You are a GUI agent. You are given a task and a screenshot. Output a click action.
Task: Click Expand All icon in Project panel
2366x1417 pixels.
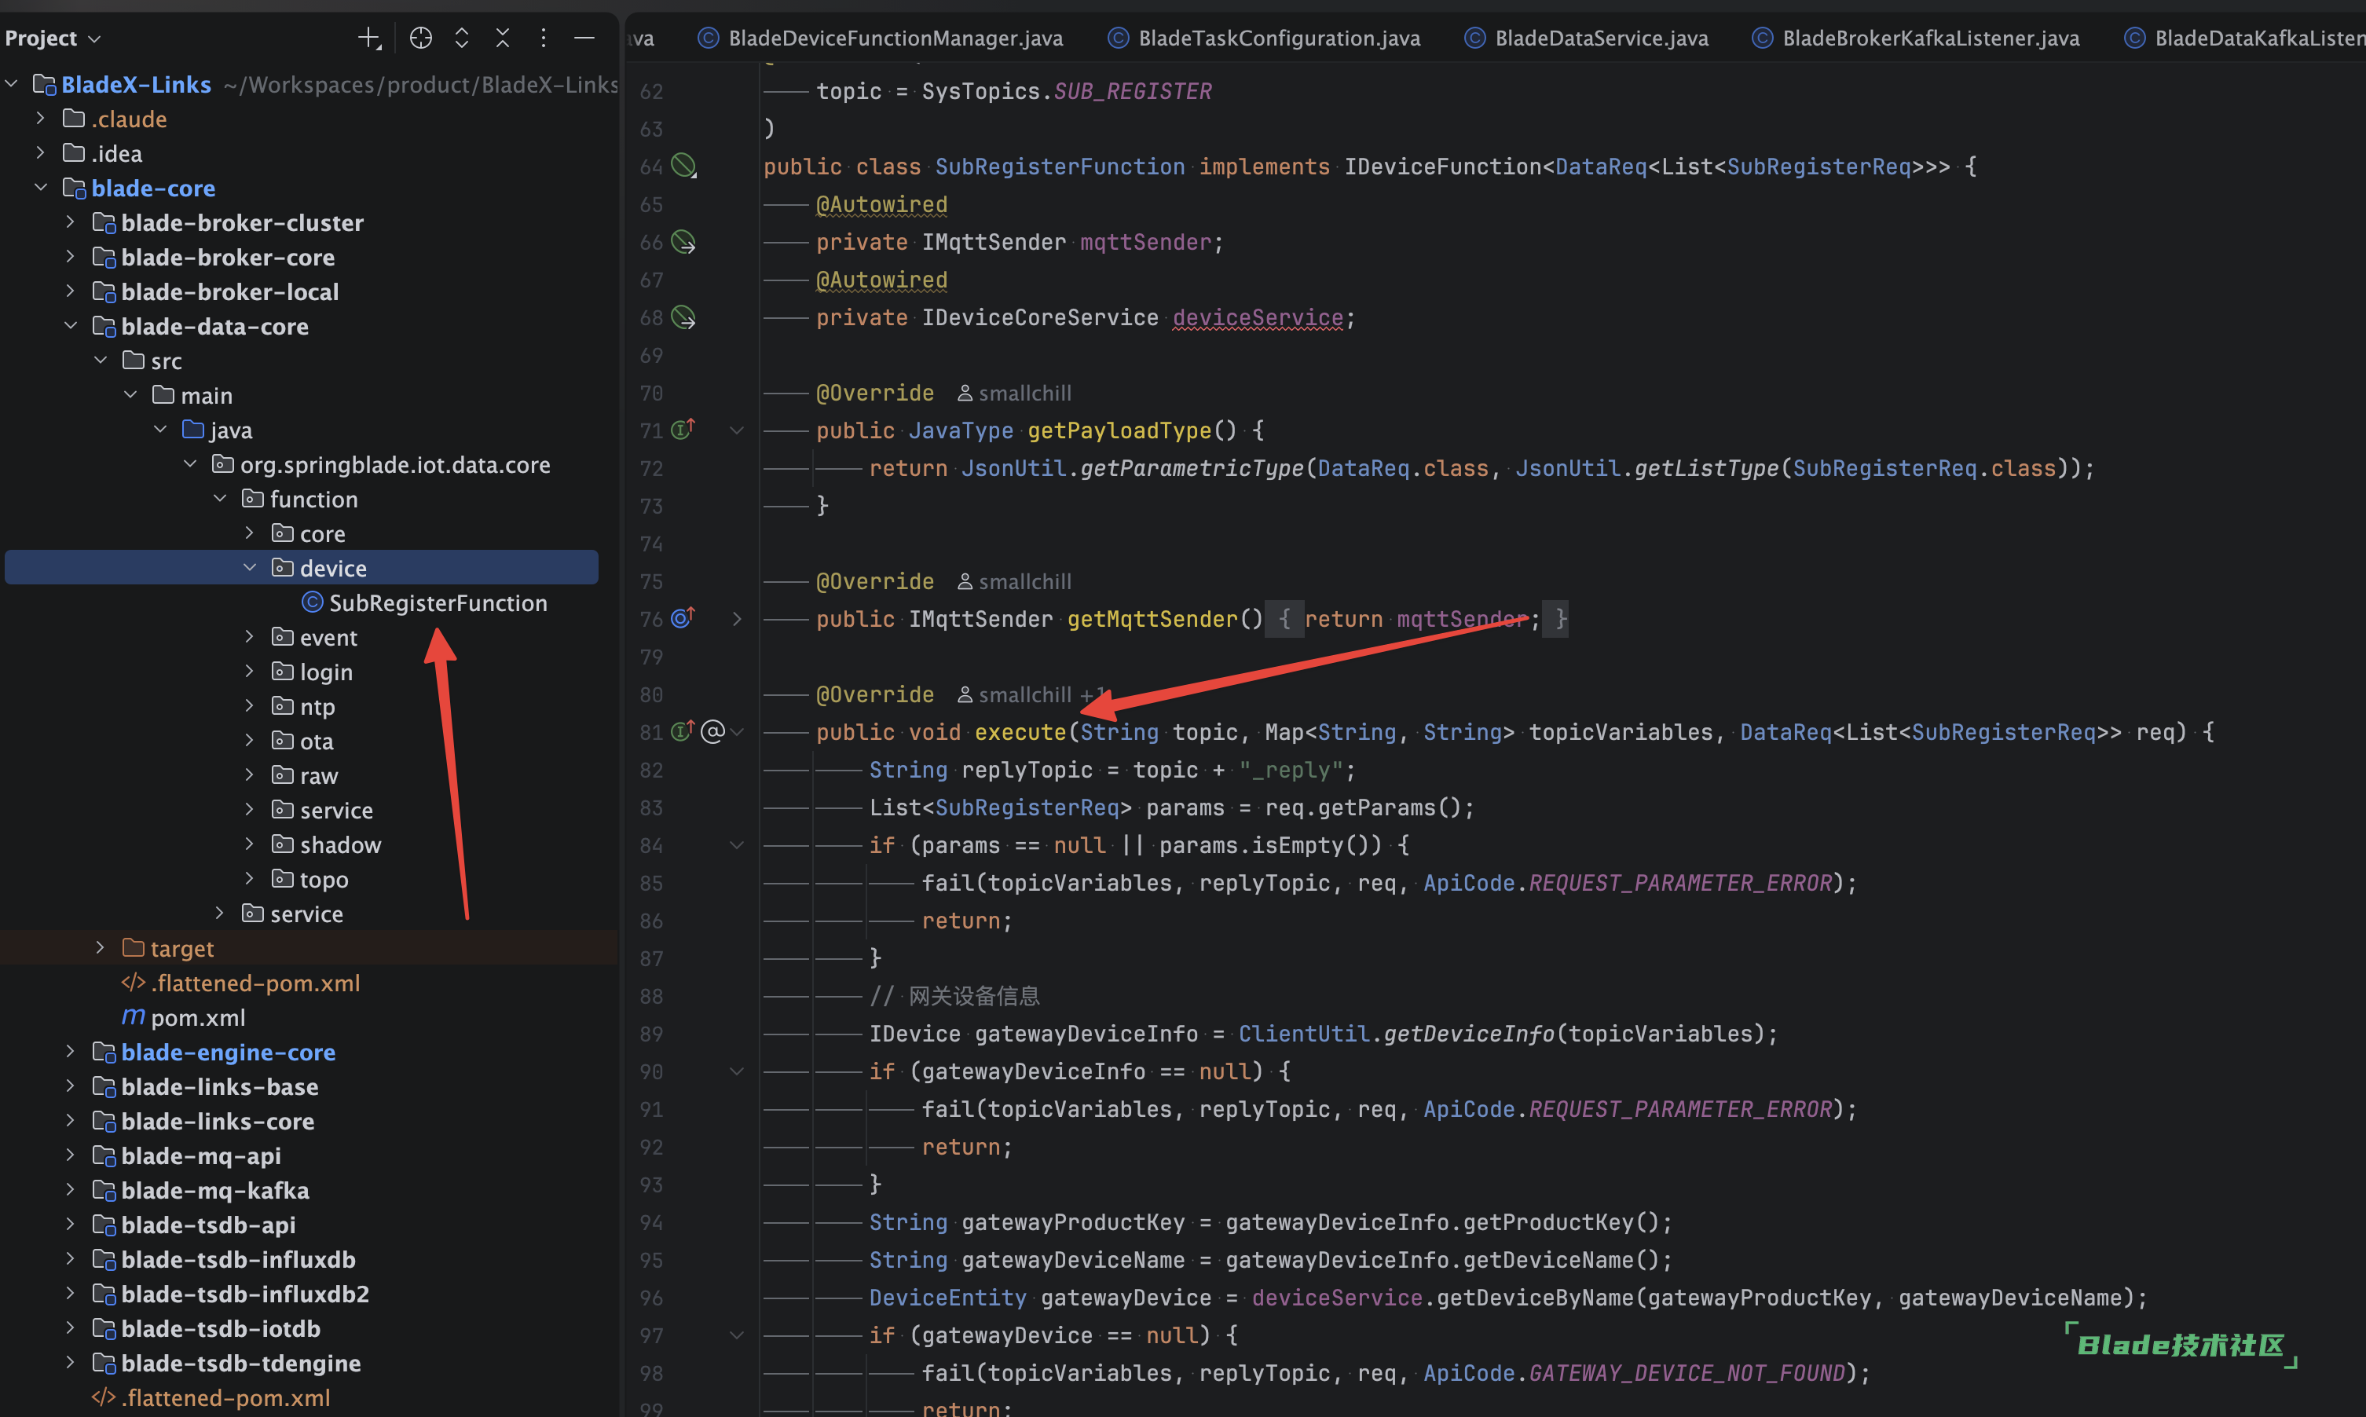(461, 38)
